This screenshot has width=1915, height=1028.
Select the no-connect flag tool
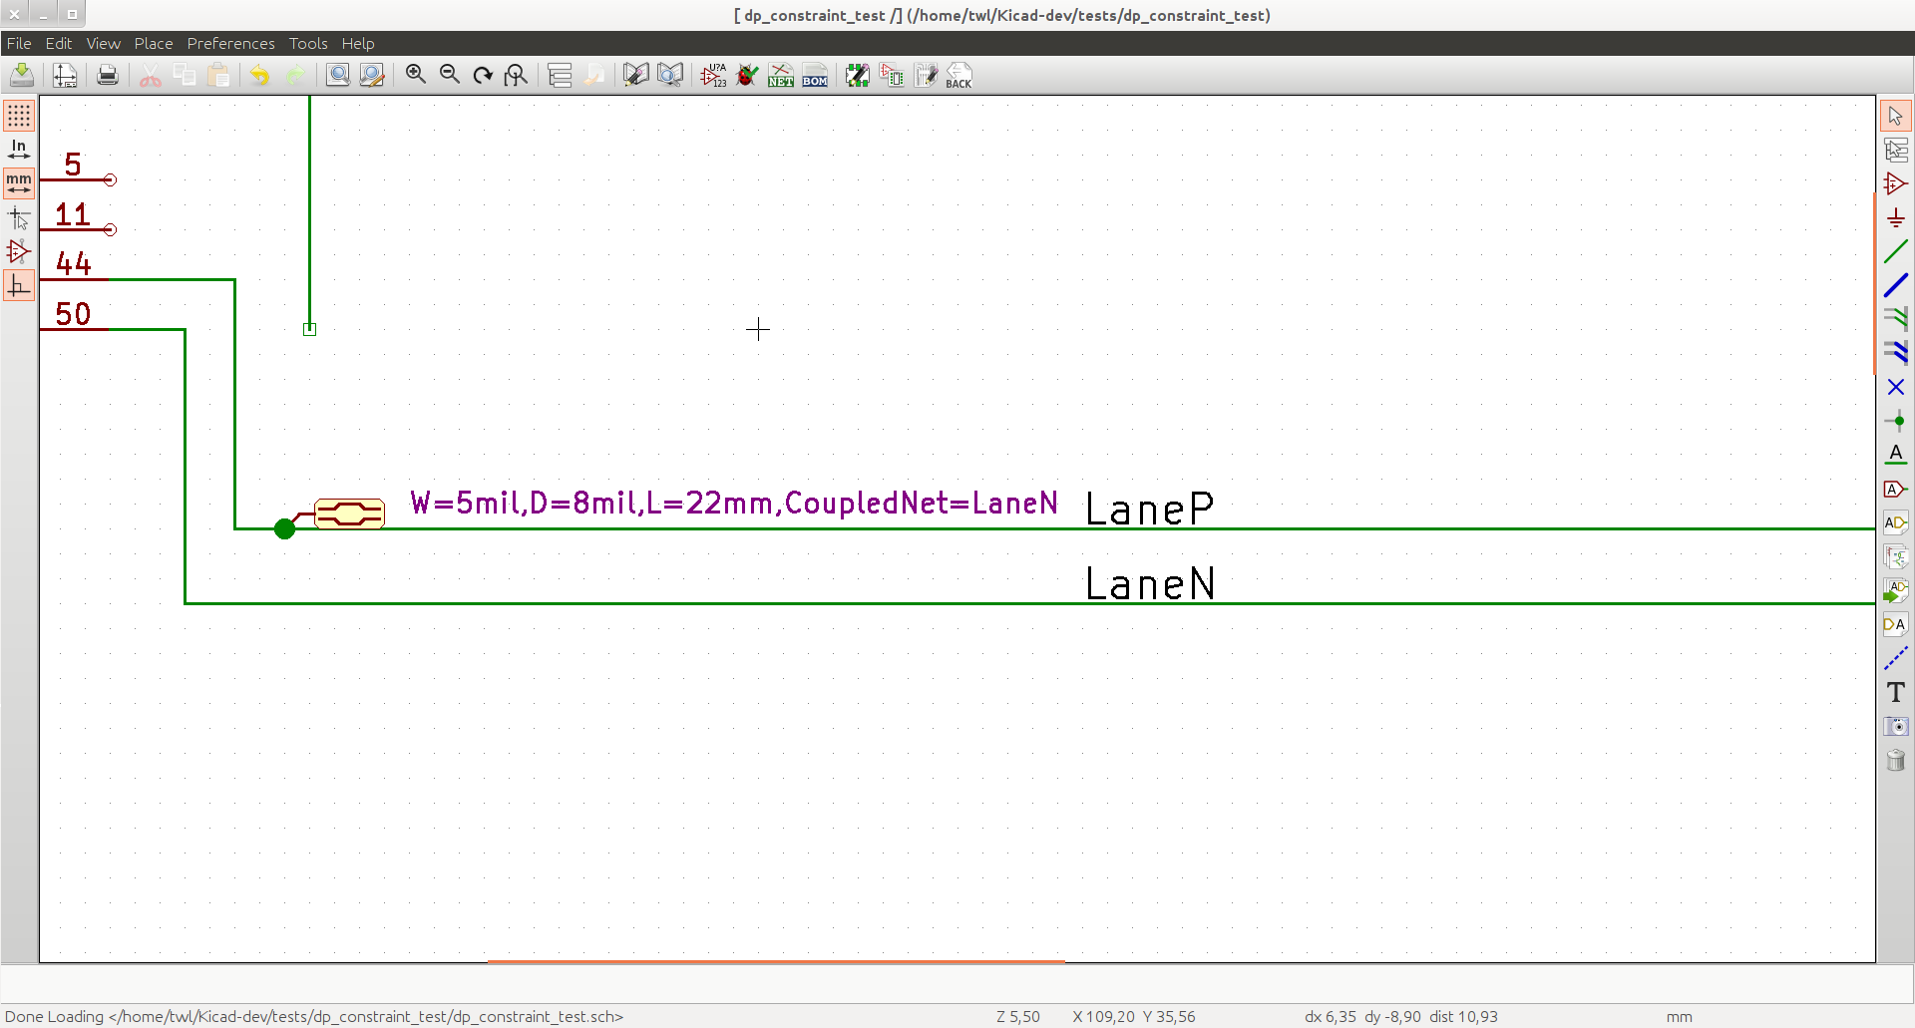pos(1896,387)
